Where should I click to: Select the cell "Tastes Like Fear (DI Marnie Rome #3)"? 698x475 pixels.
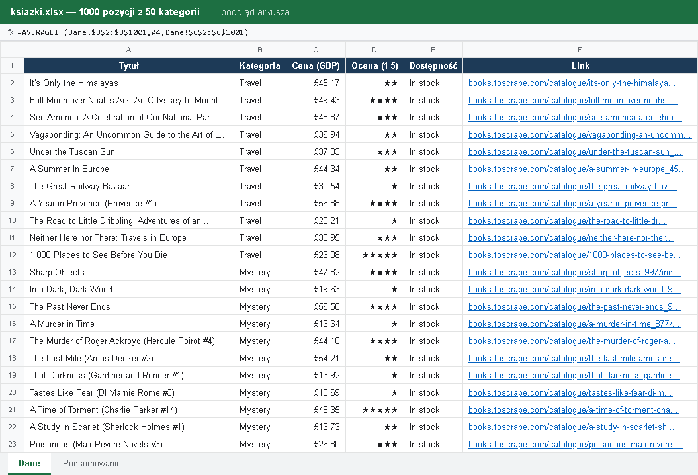pyautogui.click(x=129, y=393)
